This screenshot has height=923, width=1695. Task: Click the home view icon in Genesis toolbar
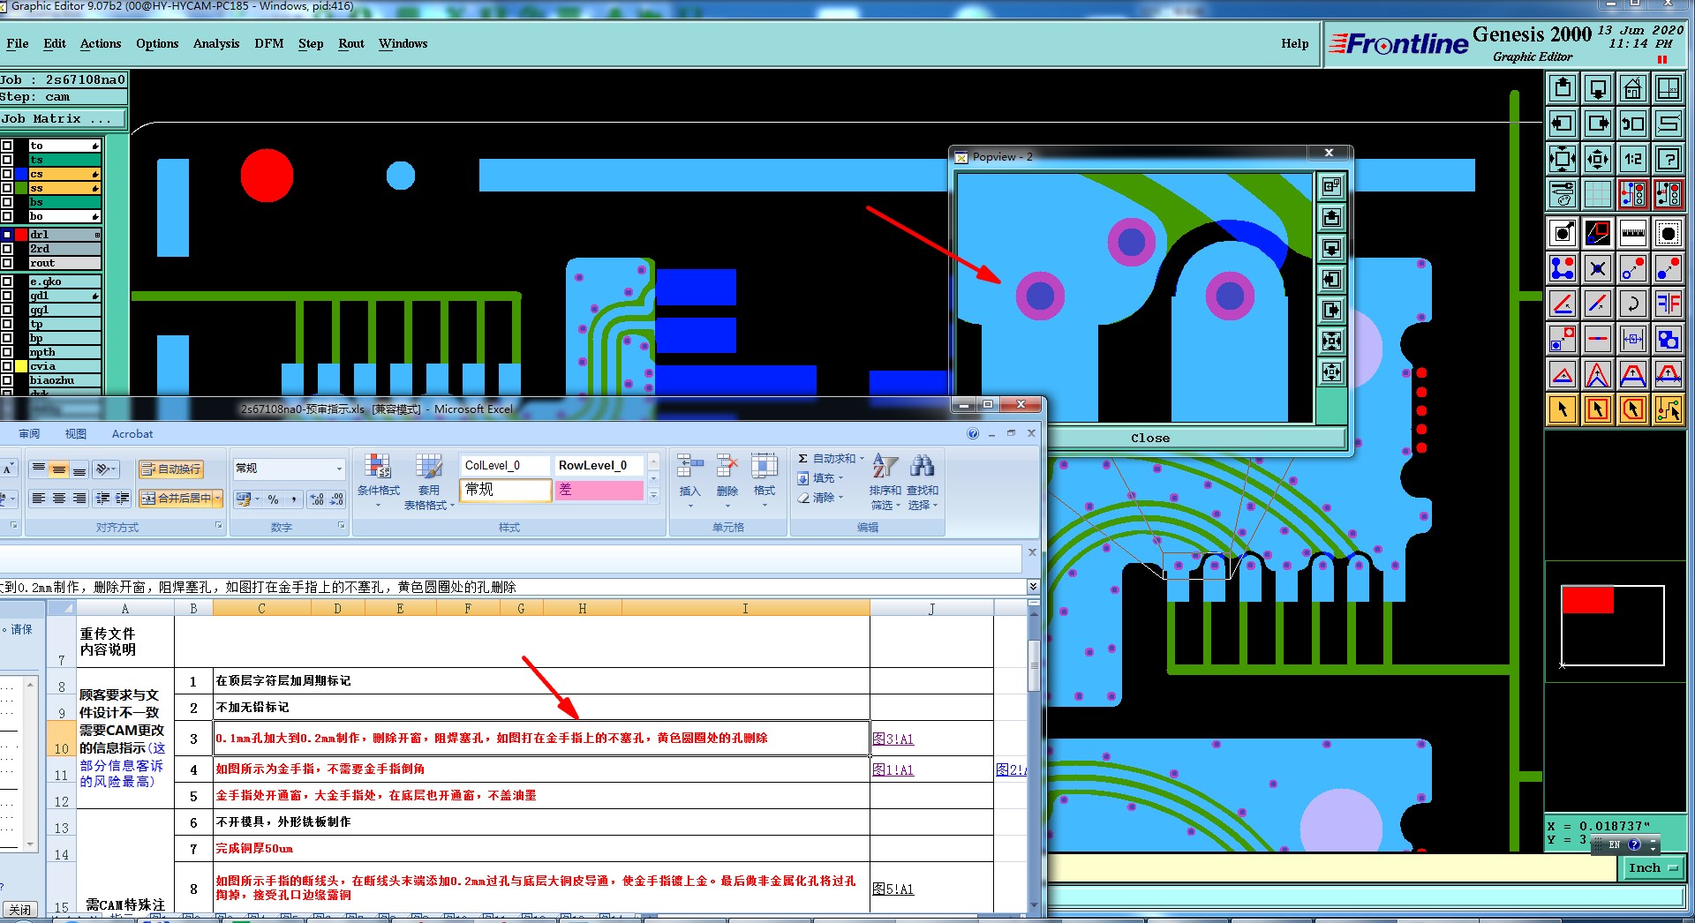[1633, 88]
